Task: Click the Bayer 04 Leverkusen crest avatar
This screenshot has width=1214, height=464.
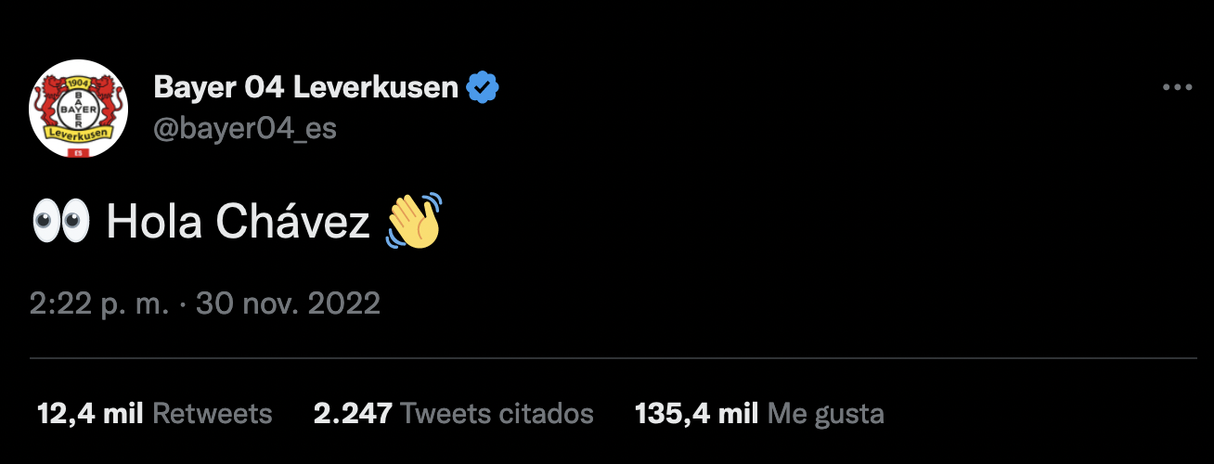Action: pyautogui.click(x=79, y=109)
